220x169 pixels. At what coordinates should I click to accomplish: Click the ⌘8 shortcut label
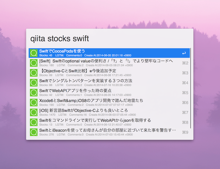(185, 122)
